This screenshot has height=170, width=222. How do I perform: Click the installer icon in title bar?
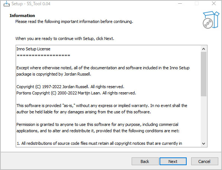pos(7,4)
